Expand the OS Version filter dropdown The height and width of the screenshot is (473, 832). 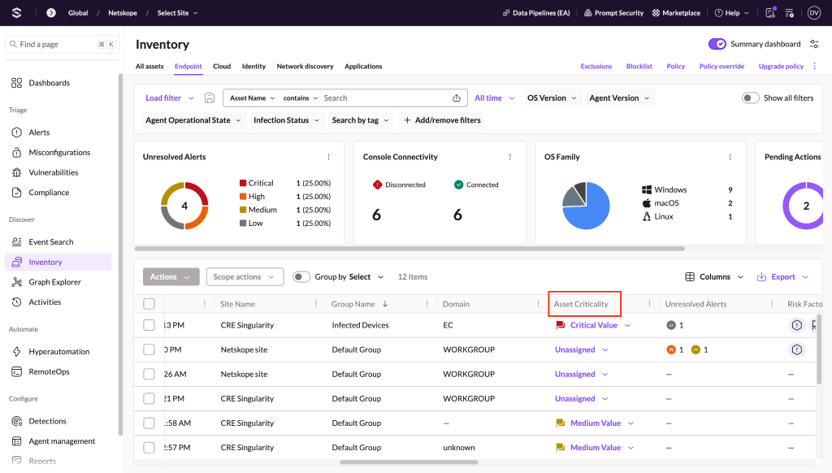point(552,98)
